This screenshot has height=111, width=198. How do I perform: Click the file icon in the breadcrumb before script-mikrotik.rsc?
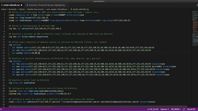point(71,9)
